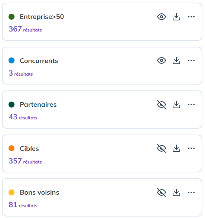This screenshot has height=218, width=205.
Task: Open three-dot menu for Cibles
Action: pos(191,148)
